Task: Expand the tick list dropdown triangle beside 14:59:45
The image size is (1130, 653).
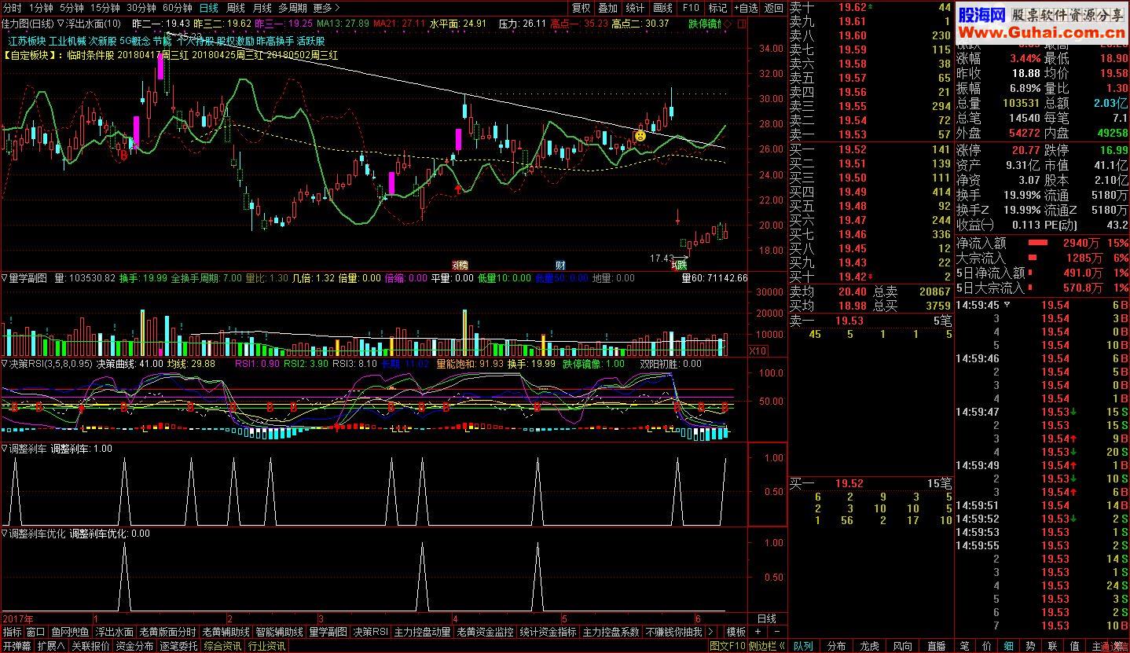Action: (x=1007, y=305)
